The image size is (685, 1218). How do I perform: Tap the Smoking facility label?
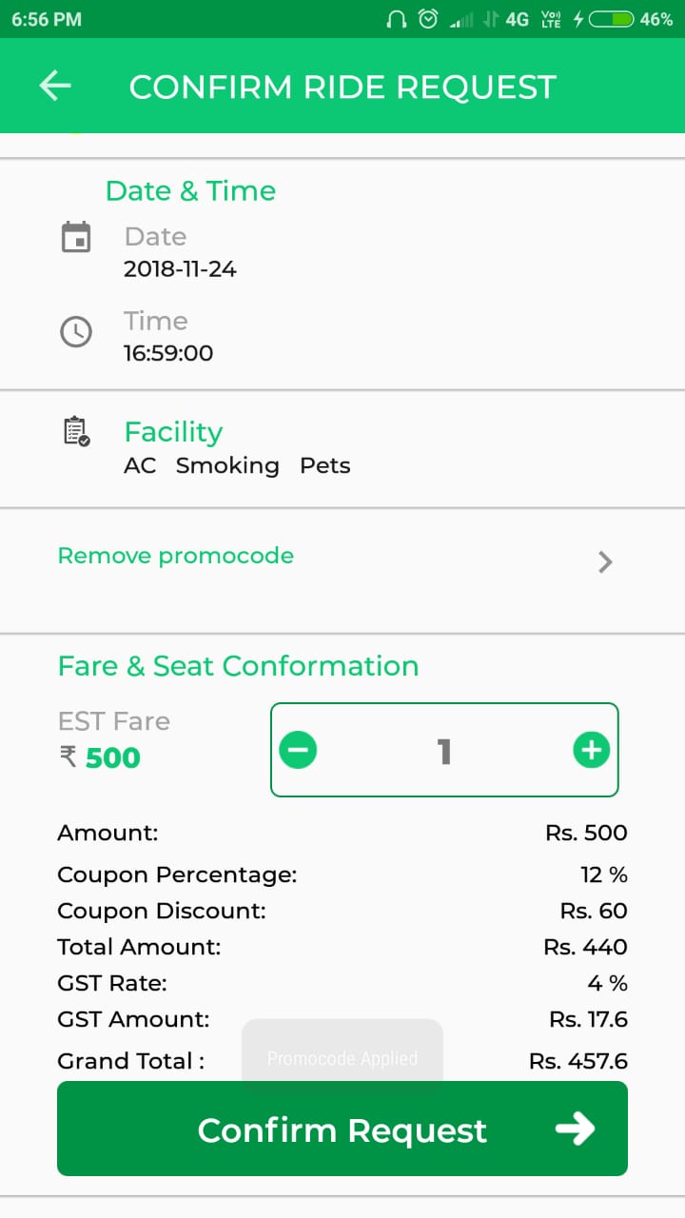(227, 466)
